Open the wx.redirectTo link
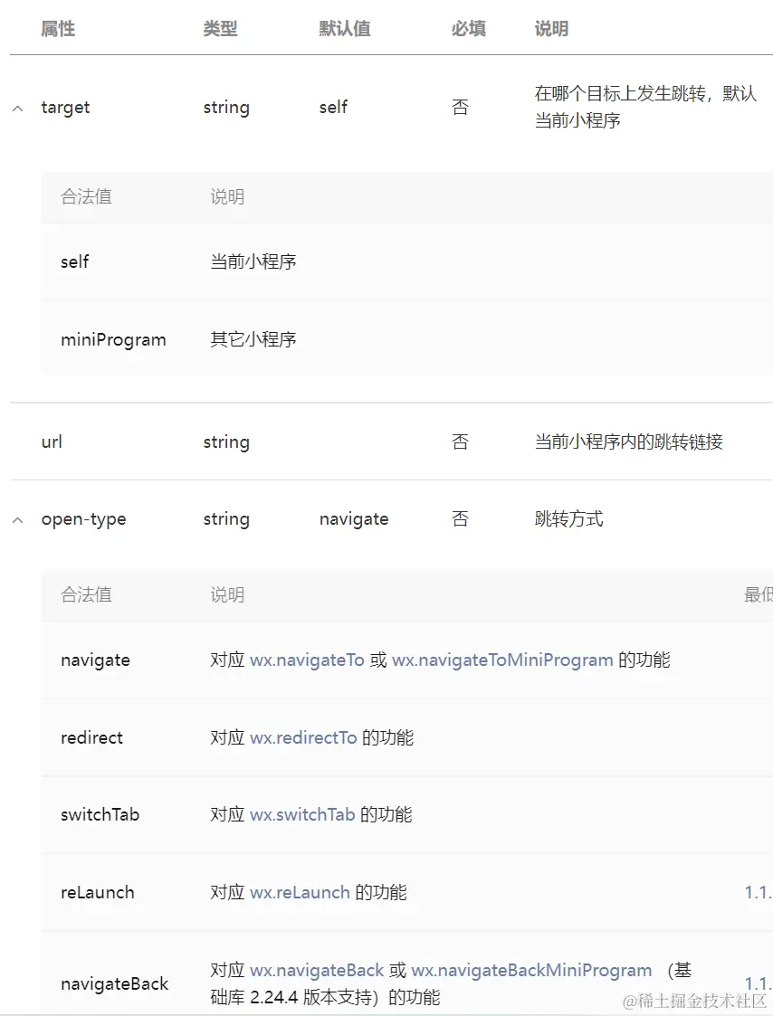Viewport: 773px width, 1016px height. [303, 737]
